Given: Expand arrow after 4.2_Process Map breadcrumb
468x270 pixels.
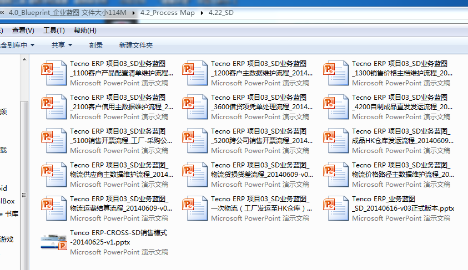Looking at the screenshot, I should point(202,13).
